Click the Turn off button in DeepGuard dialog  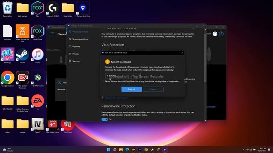coord(131,89)
